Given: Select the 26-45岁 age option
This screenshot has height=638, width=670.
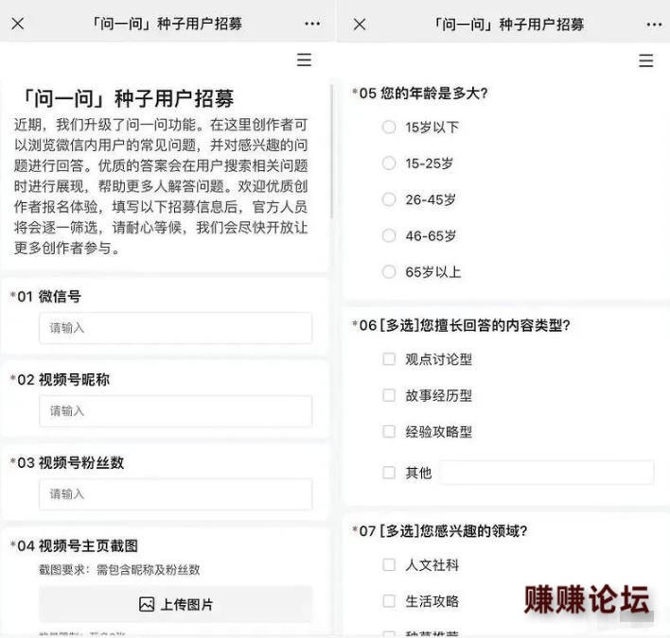Looking at the screenshot, I should [x=389, y=199].
